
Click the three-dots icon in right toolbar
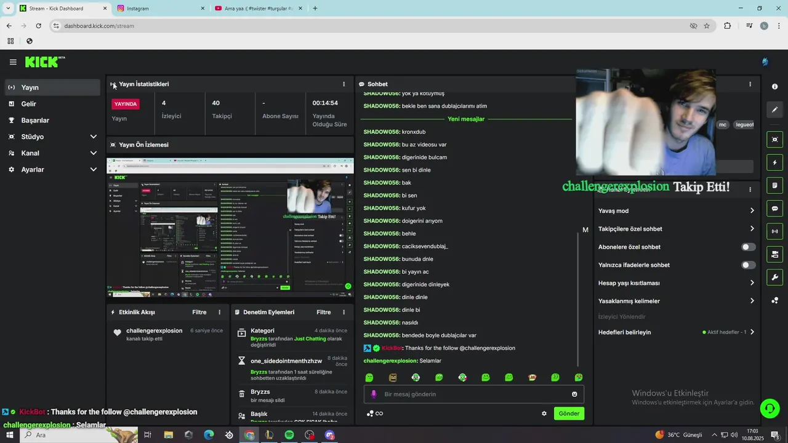[x=774, y=300]
